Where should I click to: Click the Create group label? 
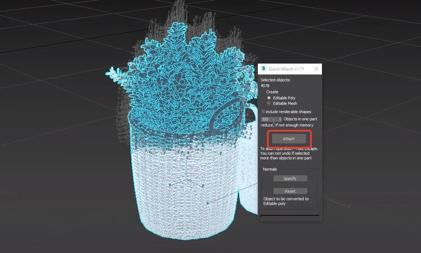click(x=272, y=92)
